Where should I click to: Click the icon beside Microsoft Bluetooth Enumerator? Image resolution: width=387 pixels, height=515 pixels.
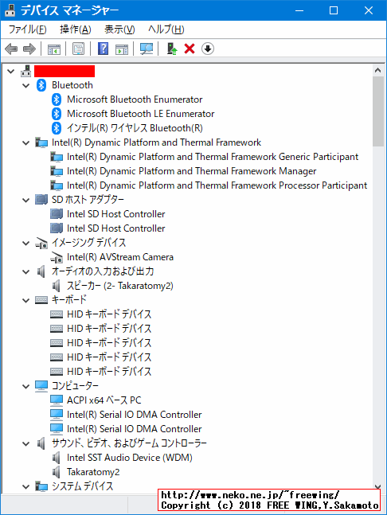(57, 99)
